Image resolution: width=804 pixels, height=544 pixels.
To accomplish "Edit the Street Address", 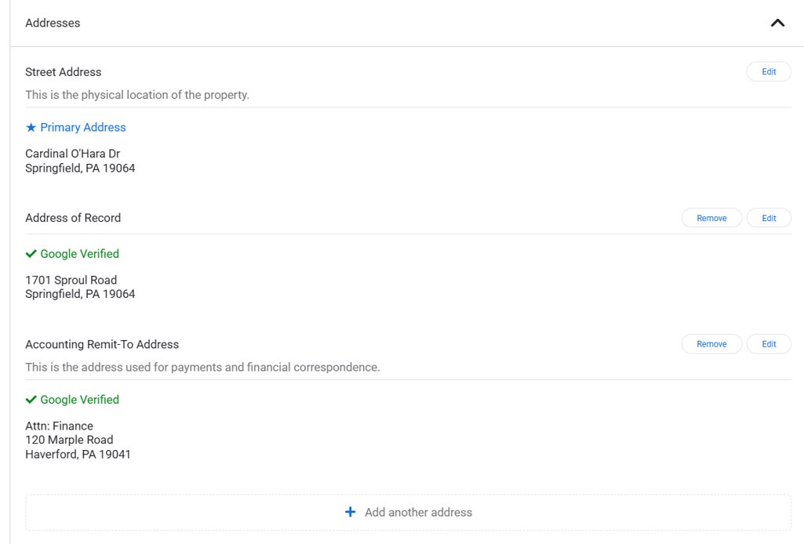I will [769, 71].
